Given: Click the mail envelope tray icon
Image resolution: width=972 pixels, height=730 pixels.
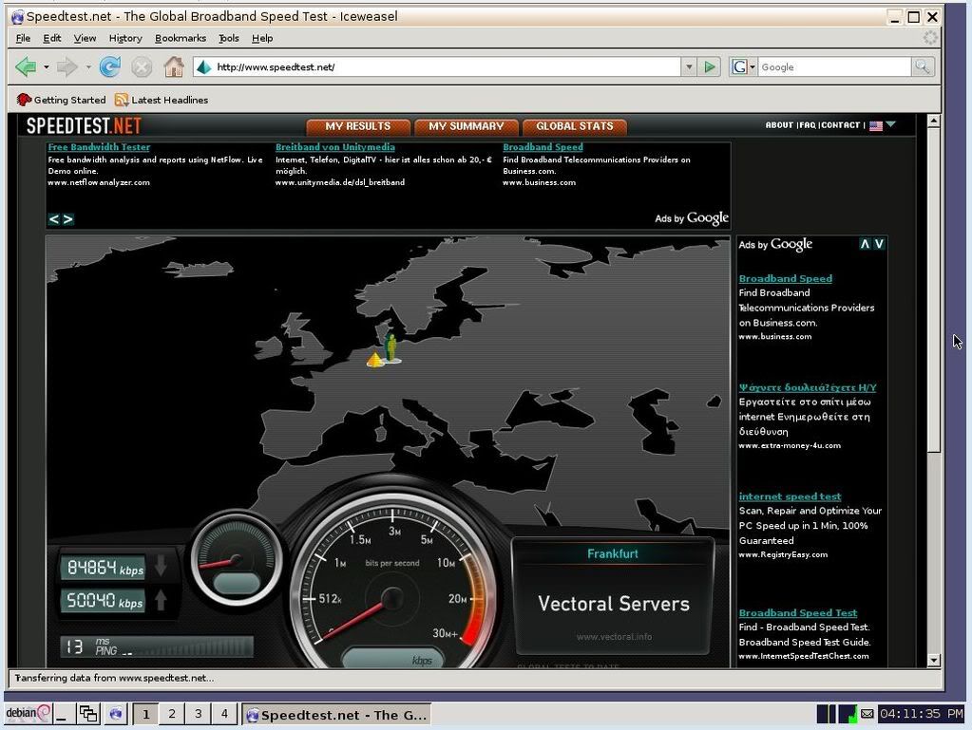Looking at the screenshot, I should tap(867, 714).
